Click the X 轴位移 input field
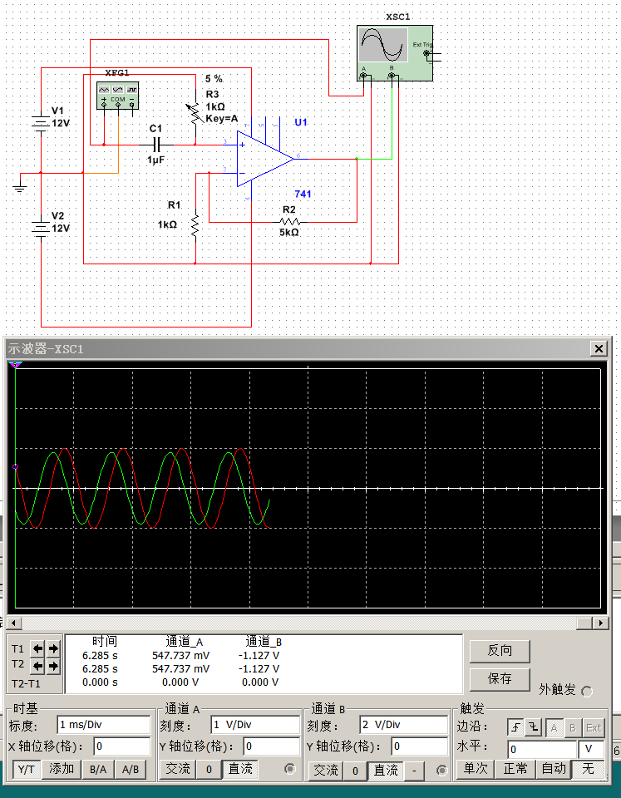Image resolution: width=621 pixels, height=798 pixels. [122, 746]
